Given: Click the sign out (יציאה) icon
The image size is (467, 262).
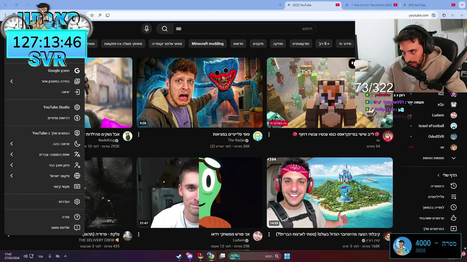Looking at the screenshot, I should (77, 92).
